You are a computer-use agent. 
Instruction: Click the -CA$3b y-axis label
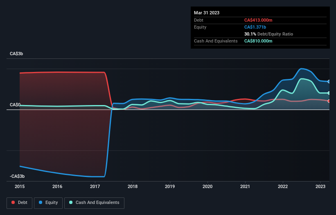[x=17, y=176]
